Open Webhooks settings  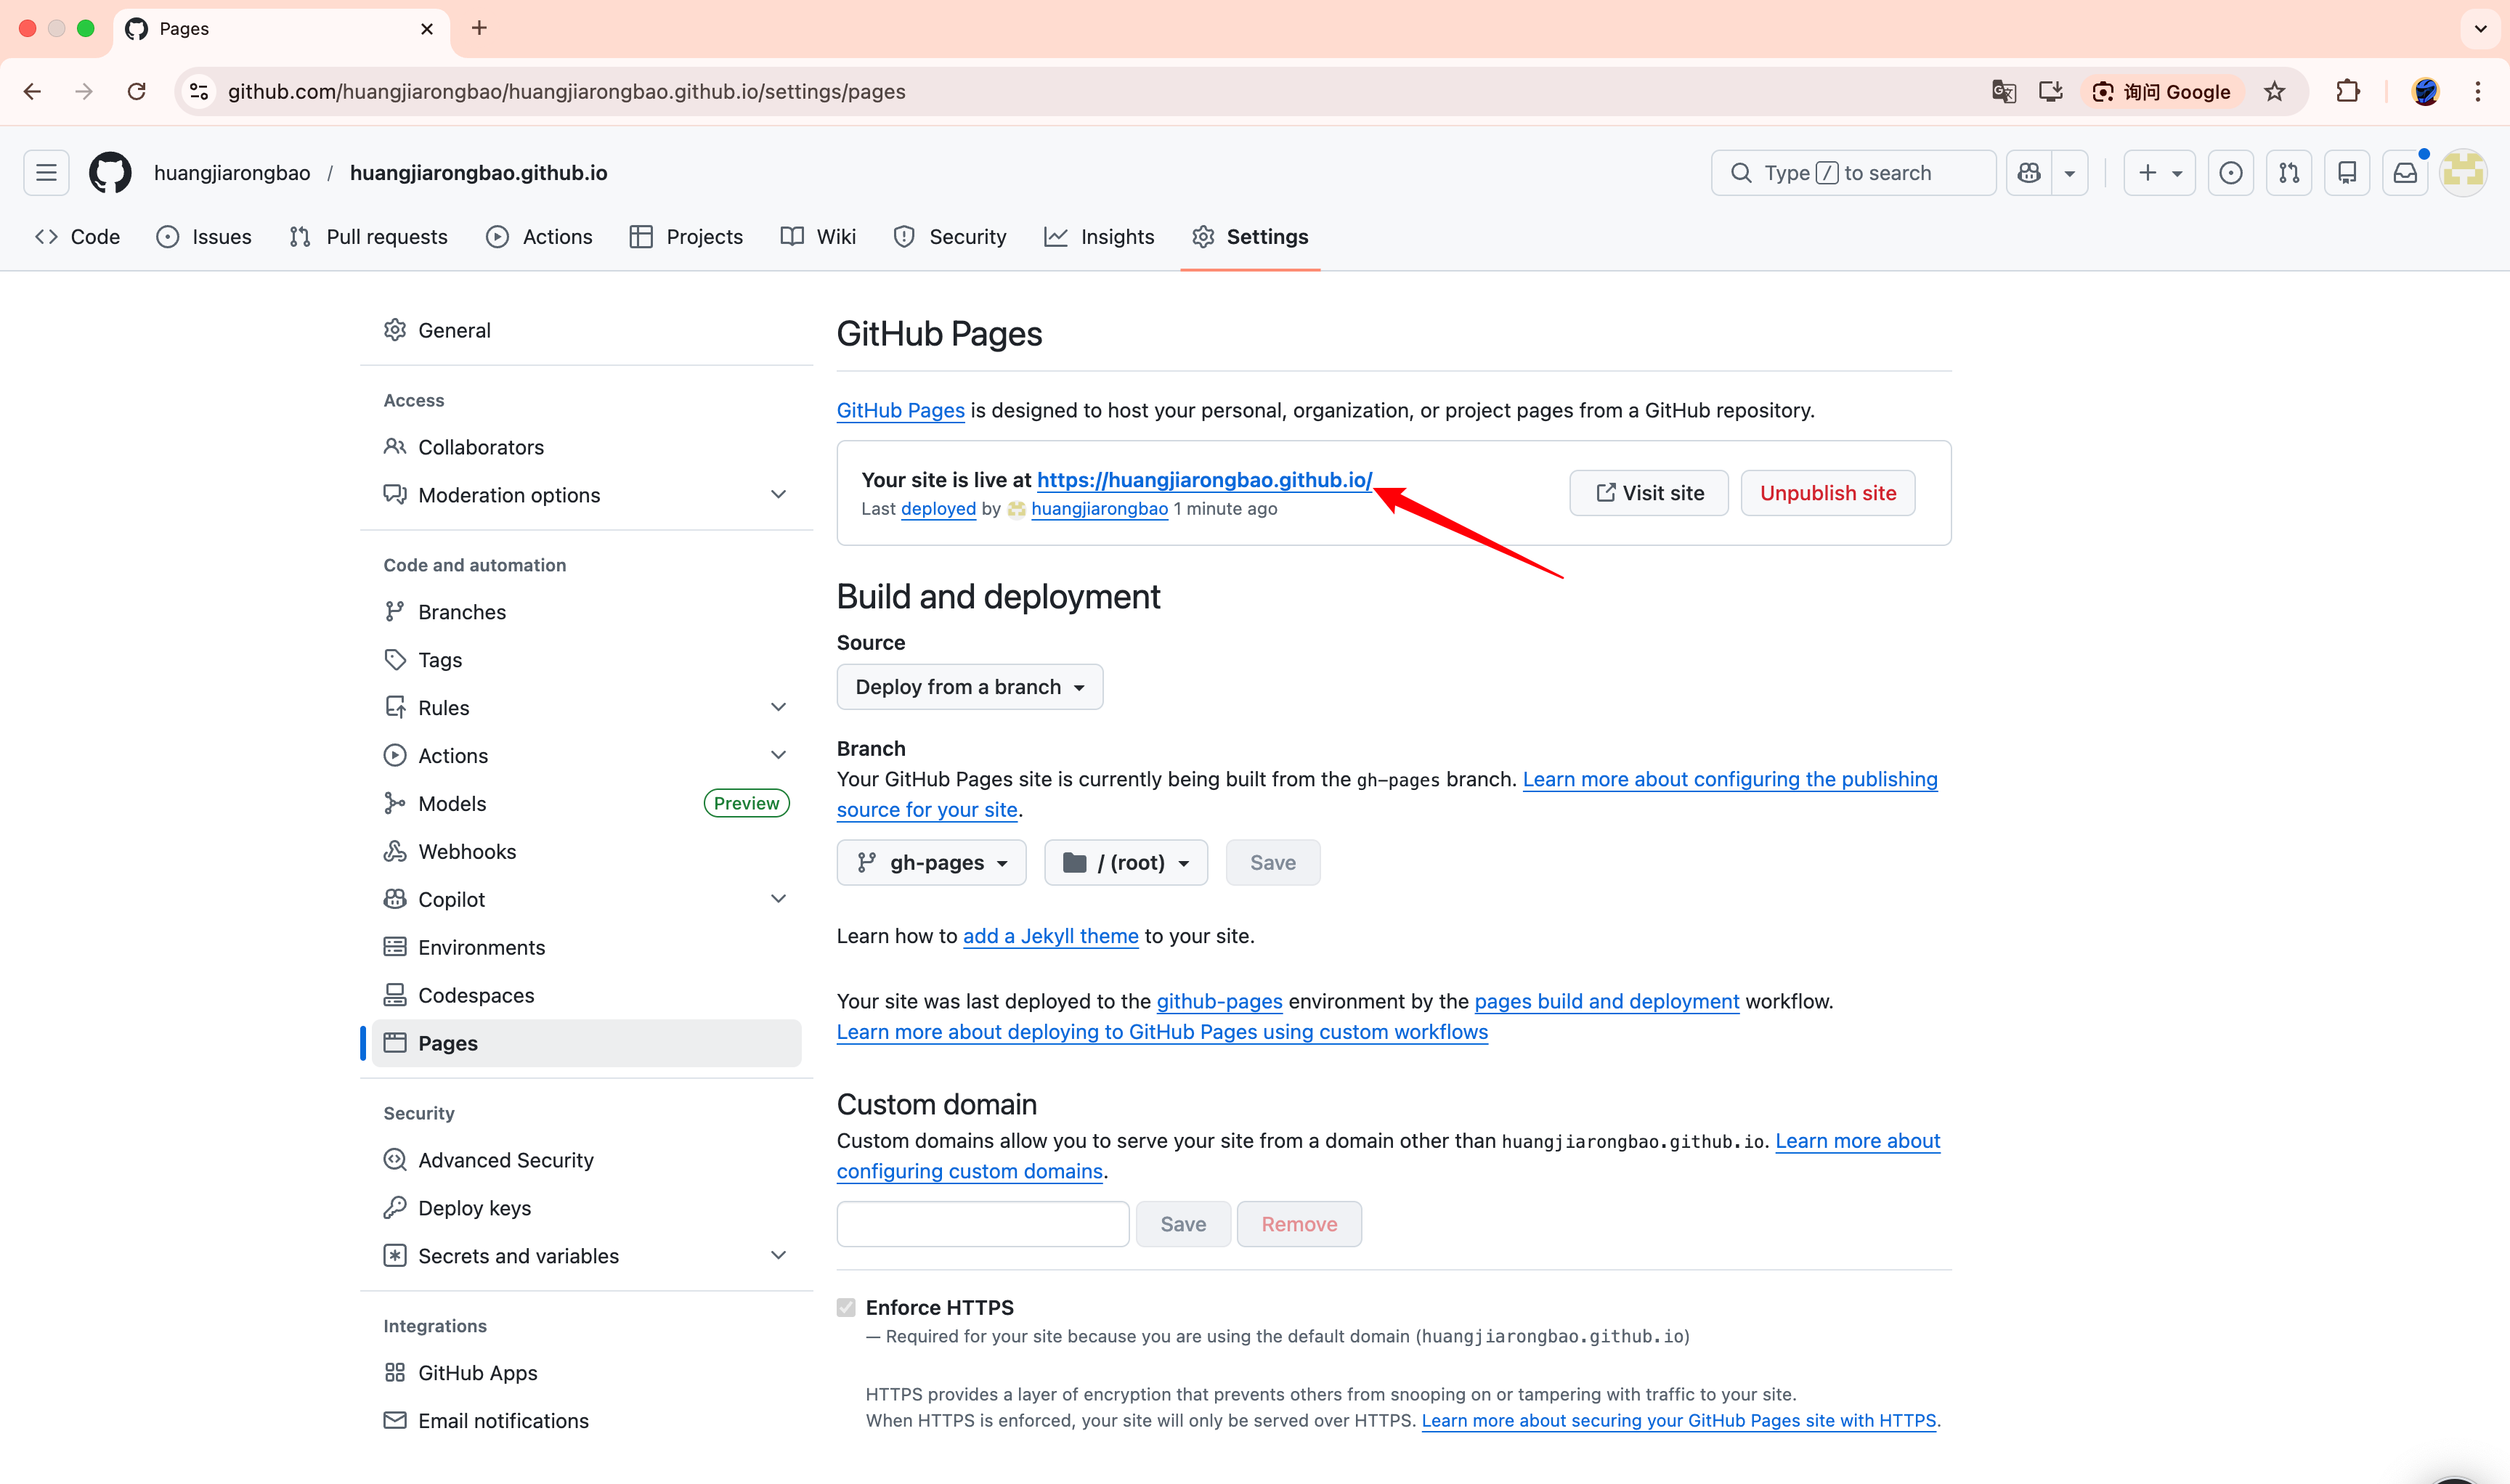586,852
